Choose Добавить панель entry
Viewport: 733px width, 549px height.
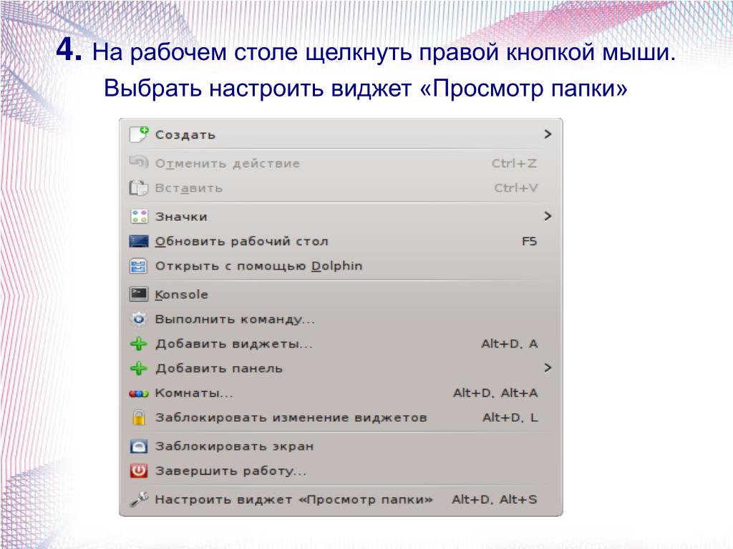pos(341,368)
